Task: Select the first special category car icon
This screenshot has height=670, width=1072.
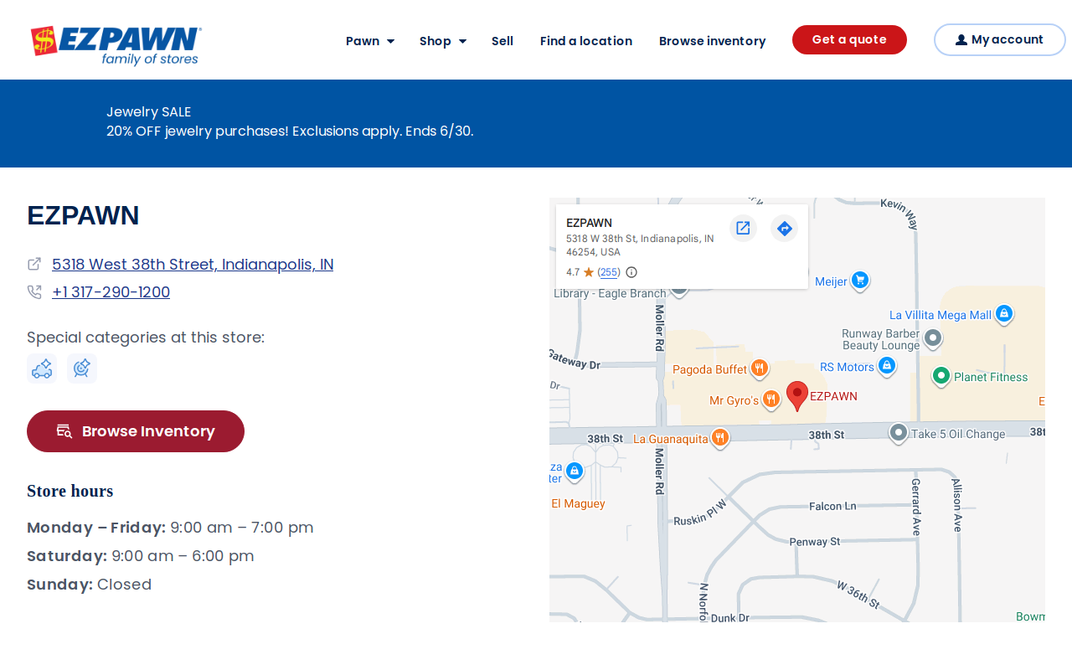Action: pos(42,368)
